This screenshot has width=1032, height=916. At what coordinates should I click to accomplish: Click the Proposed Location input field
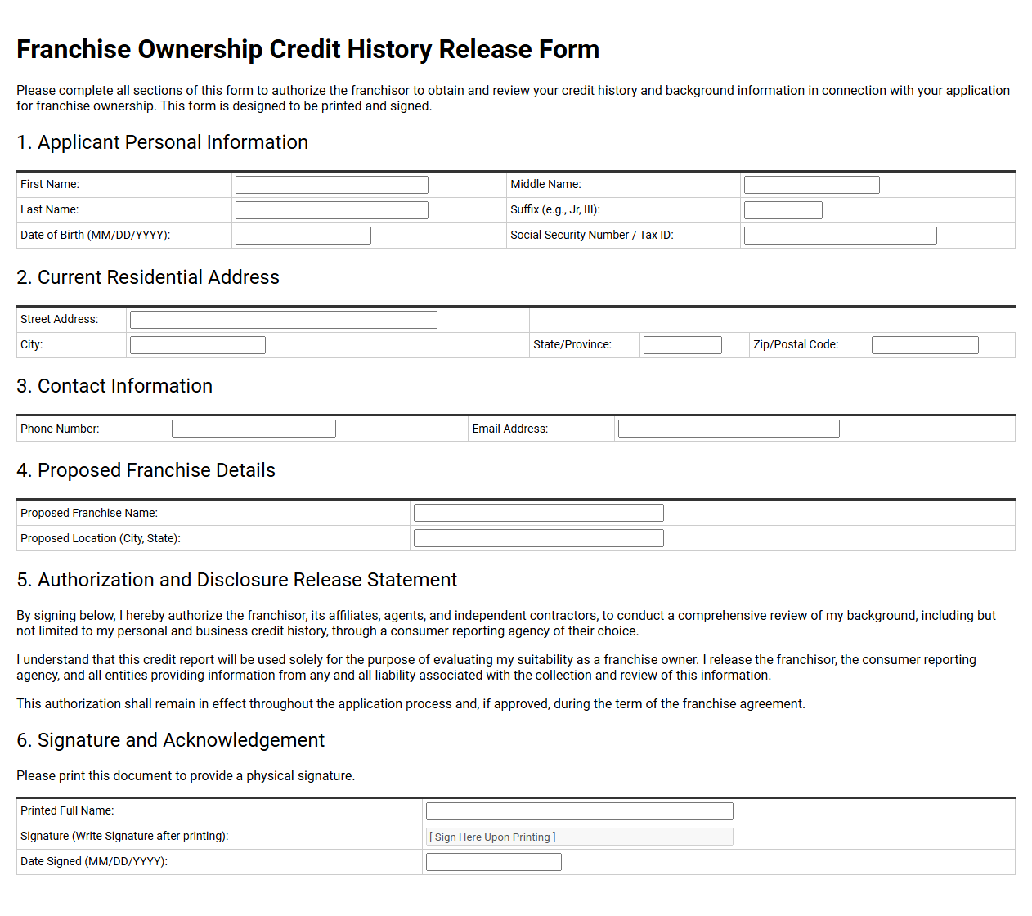(539, 538)
